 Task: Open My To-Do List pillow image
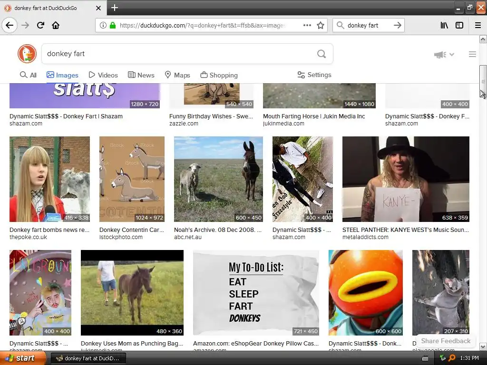coord(256,293)
